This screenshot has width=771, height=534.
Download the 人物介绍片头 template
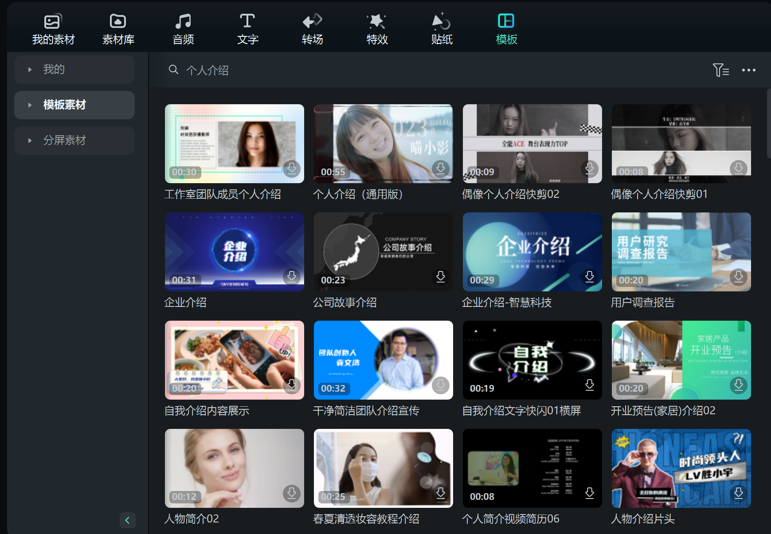[739, 493]
